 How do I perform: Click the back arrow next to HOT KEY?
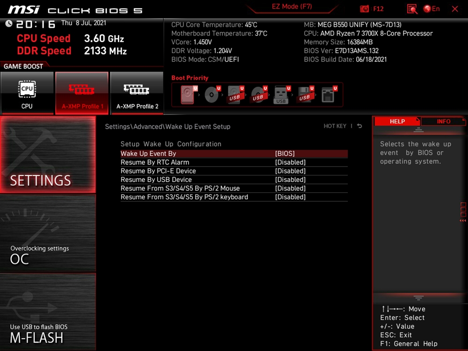click(x=359, y=126)
